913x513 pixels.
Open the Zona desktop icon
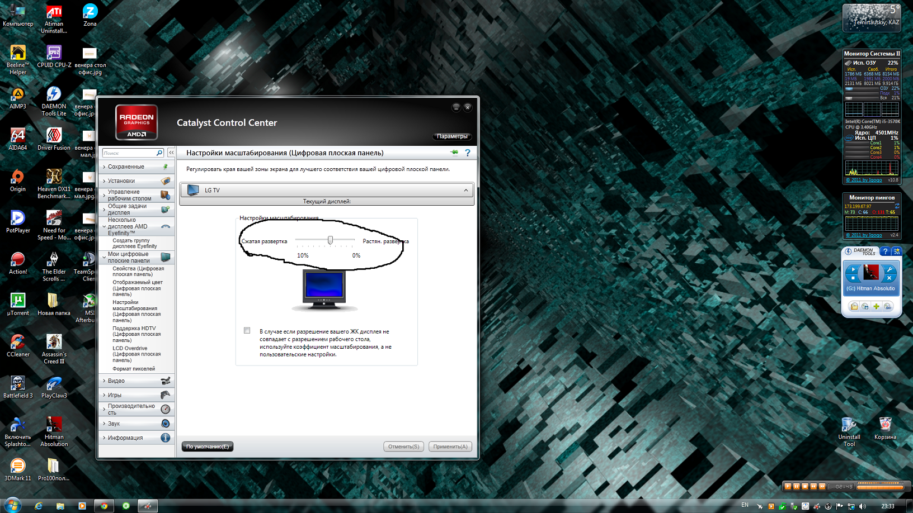coord(90,16)
